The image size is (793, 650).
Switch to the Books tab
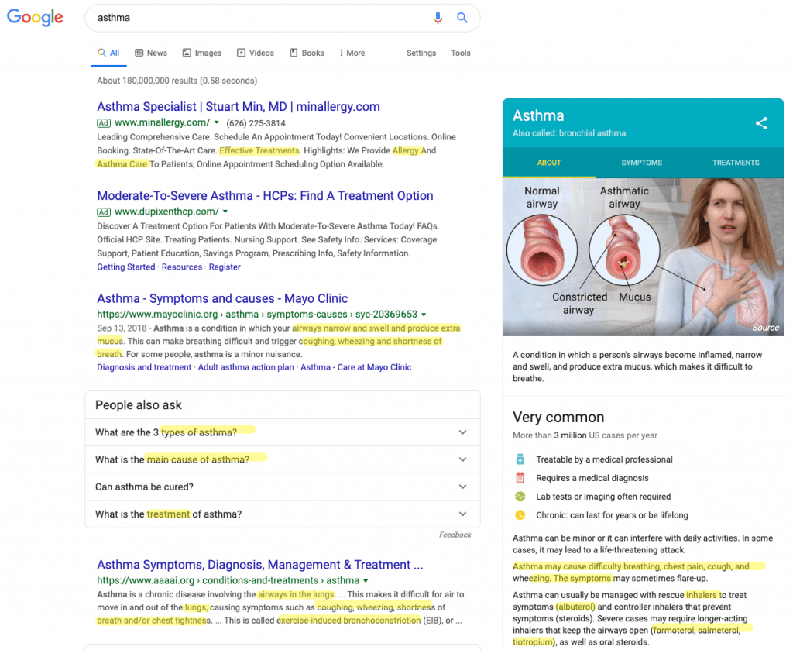pos(307,53)
